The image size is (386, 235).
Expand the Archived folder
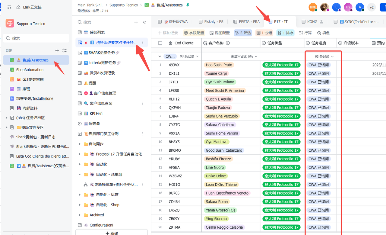(x=80, y=215)
